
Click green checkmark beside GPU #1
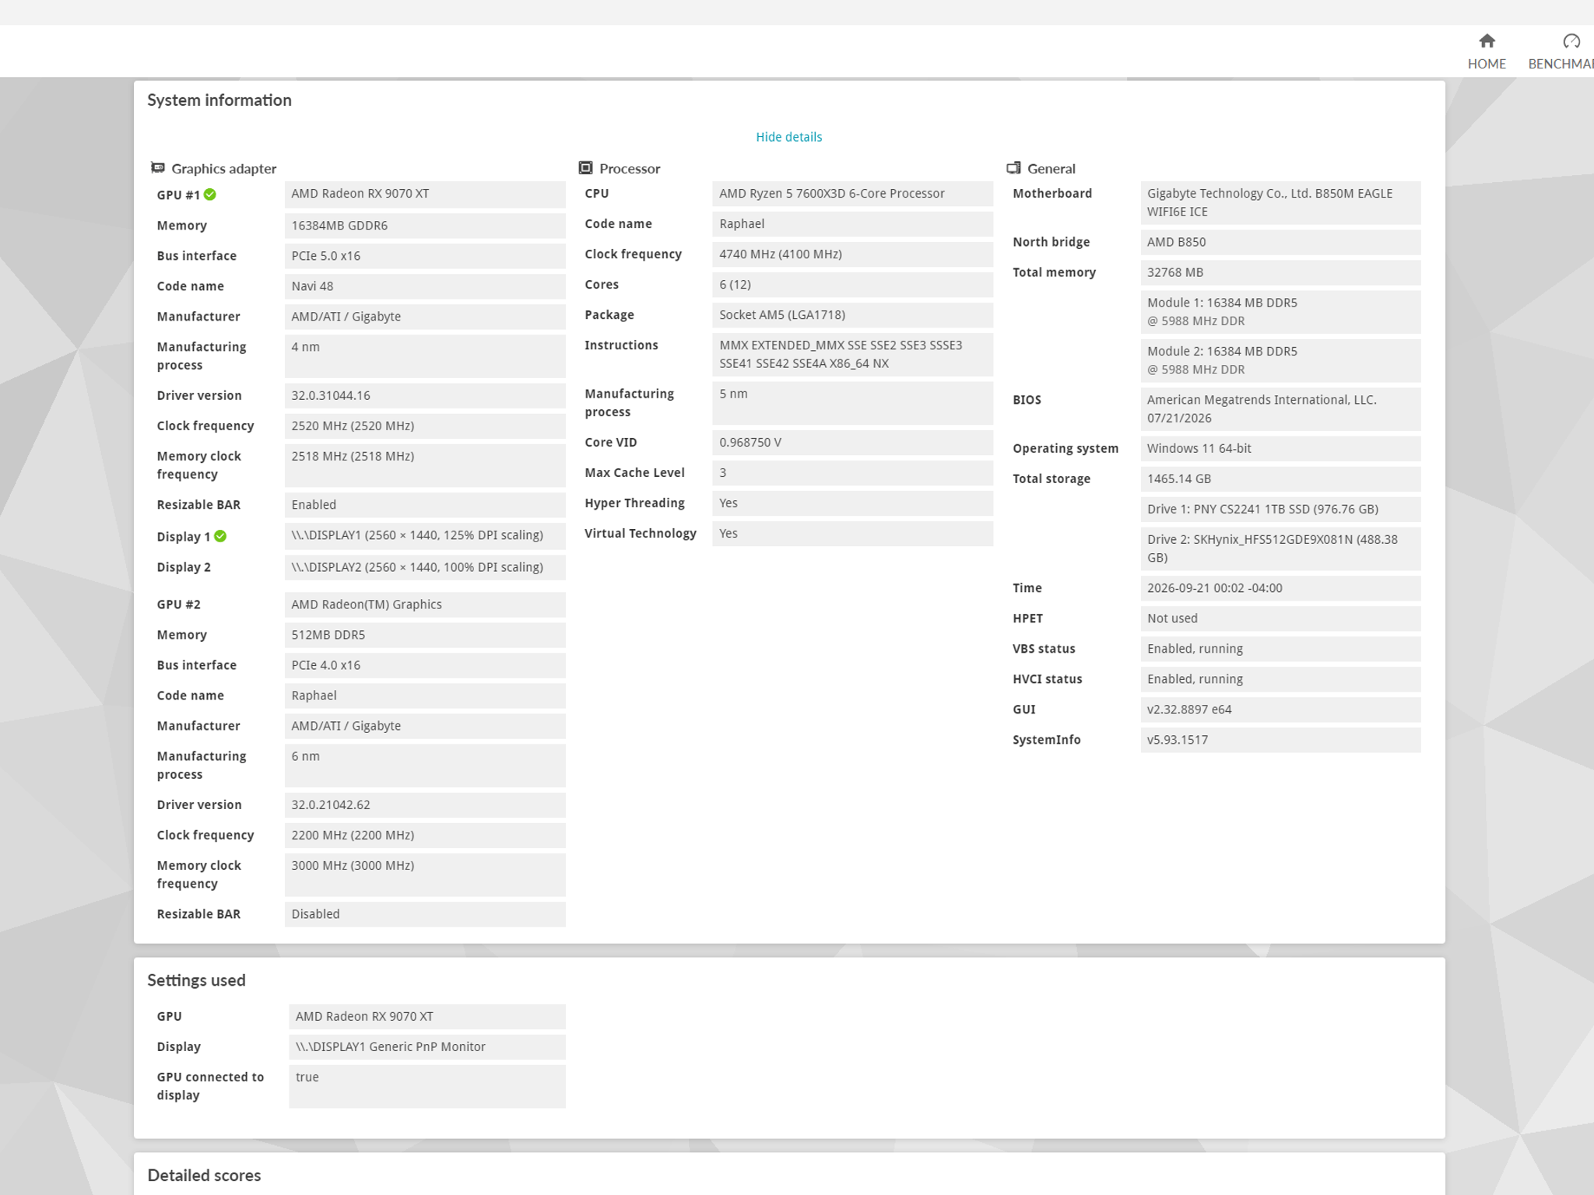[210, 194]
